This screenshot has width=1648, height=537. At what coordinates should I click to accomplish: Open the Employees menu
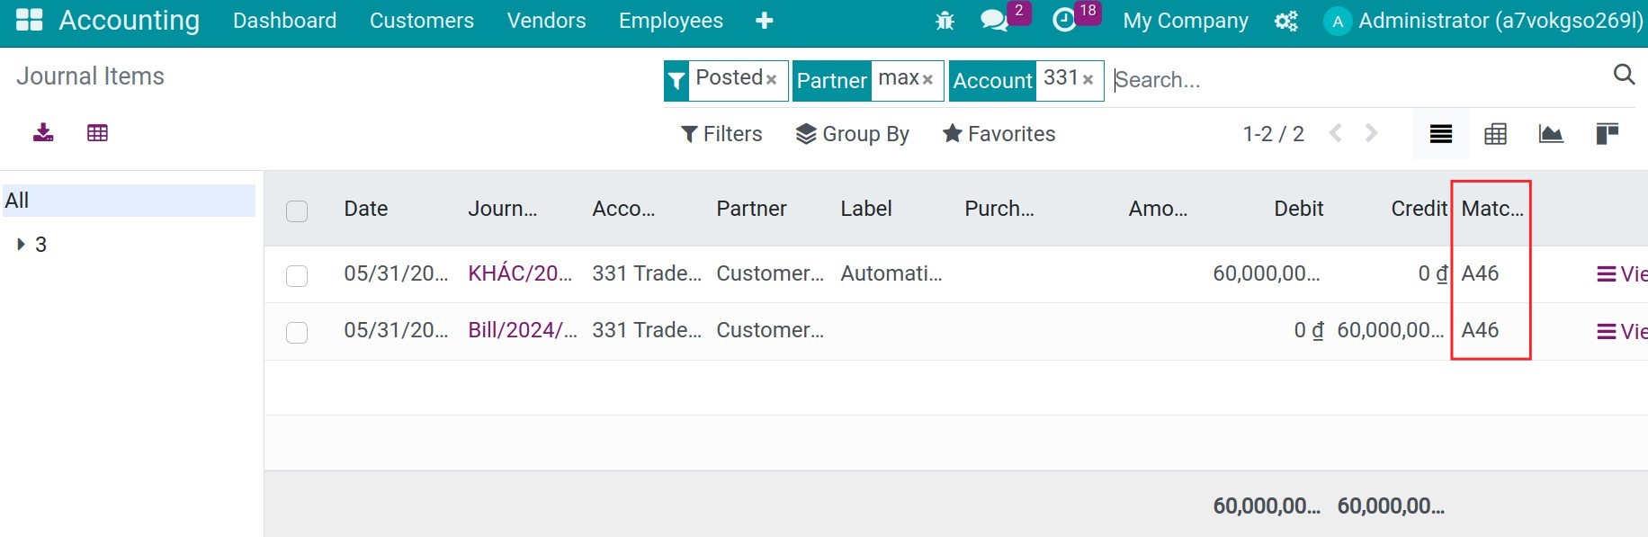point(671,21)
